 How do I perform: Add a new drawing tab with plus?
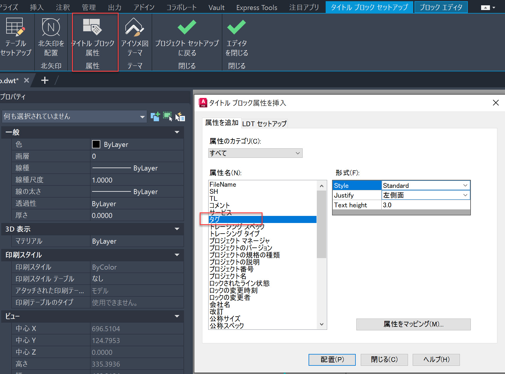point(45,80)
